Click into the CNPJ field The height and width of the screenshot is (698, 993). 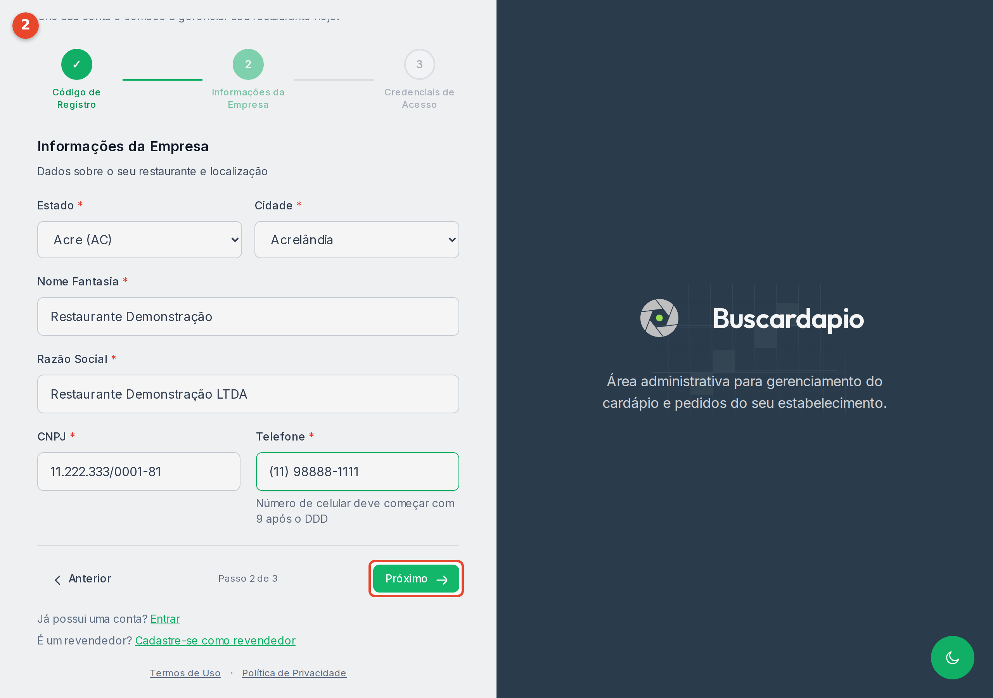pyautogui.click(x=139, y=472)
